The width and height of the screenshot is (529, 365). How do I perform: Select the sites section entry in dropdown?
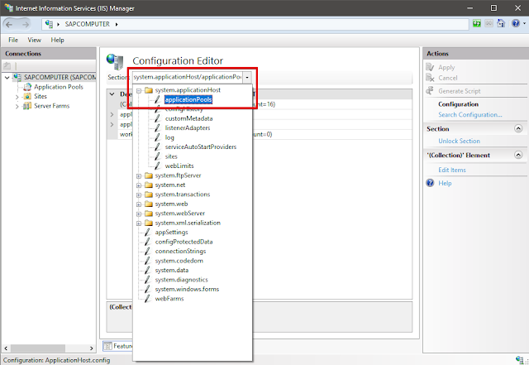(171, 156)
